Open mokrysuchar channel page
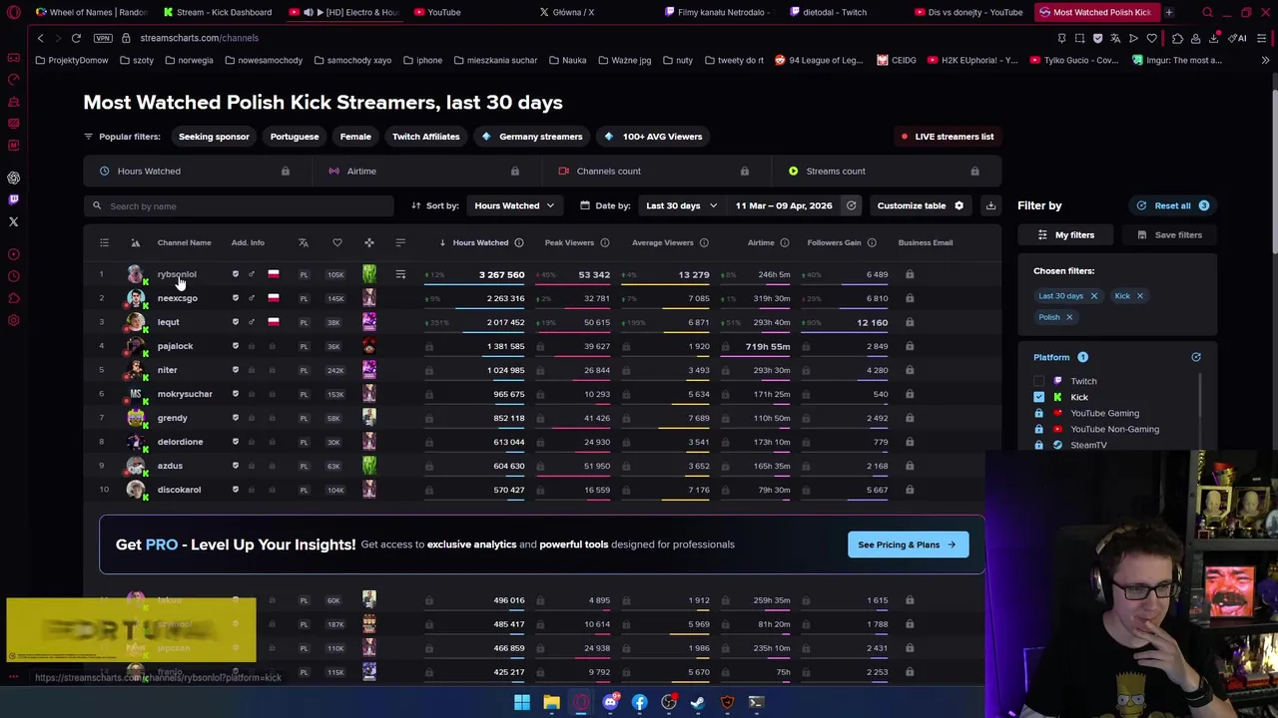1278x718 pixels. [x=185, y=394]
